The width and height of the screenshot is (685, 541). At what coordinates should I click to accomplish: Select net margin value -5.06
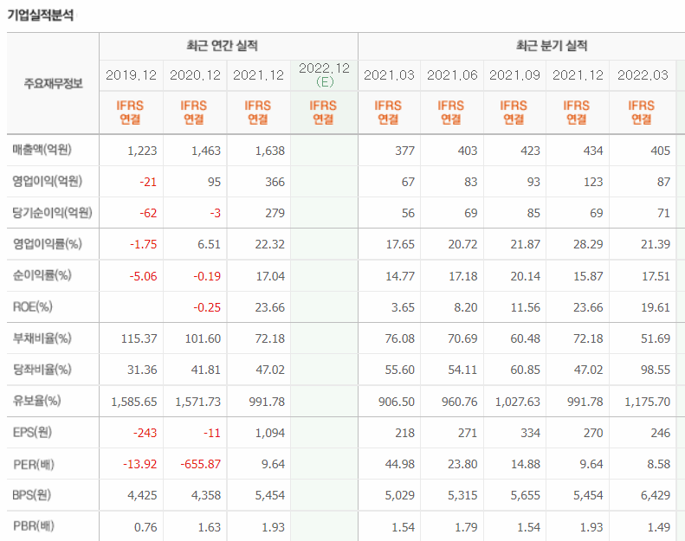click(143, 276)
